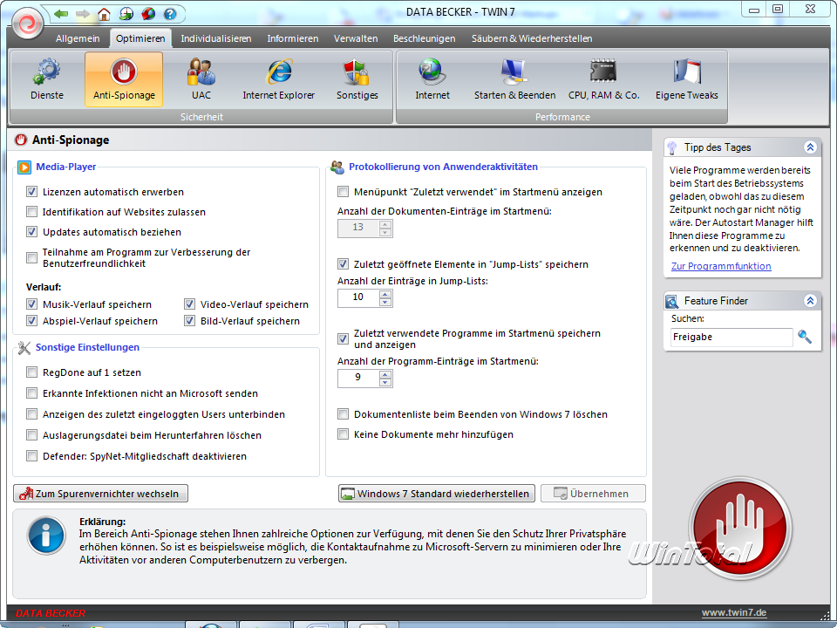The height and width of the screenshot is (628, 837).
Task: Click the Feature Finder magnifier search icon
Action: click(805, 337)
